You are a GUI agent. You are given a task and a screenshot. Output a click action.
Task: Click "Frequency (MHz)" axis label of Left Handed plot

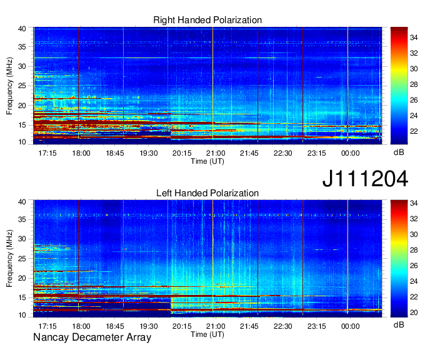(9, 259)
